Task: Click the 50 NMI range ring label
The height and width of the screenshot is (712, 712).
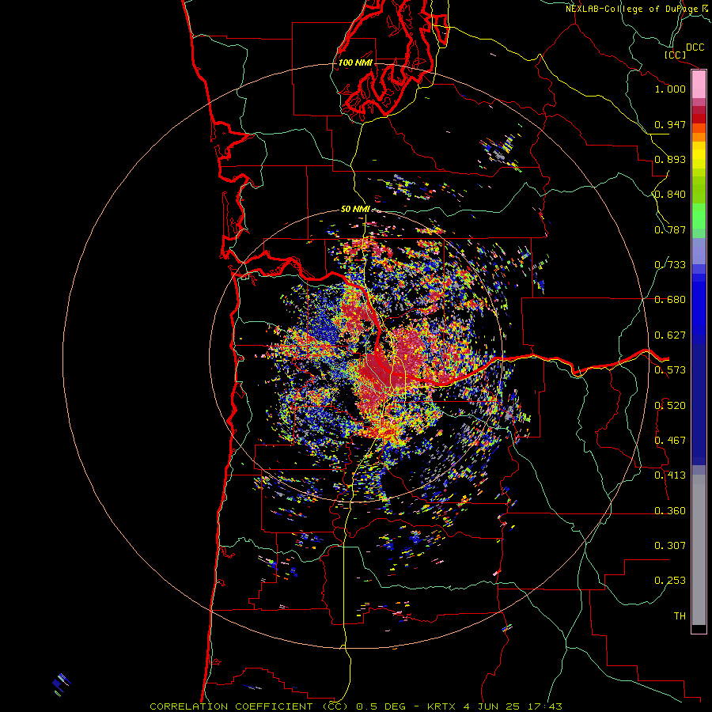Action: tap(355, 209)
